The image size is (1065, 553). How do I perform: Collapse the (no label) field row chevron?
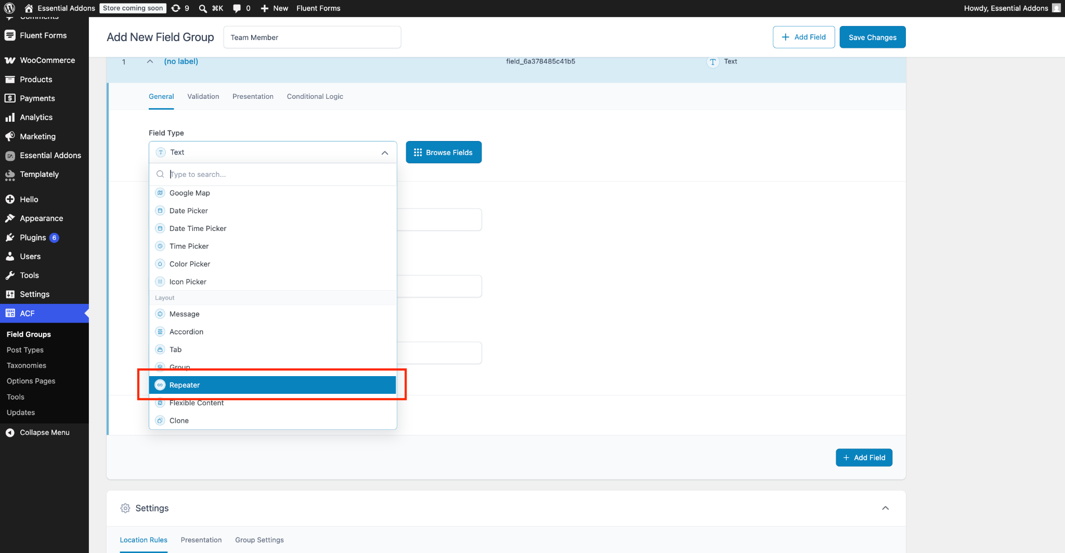point(150,61)
